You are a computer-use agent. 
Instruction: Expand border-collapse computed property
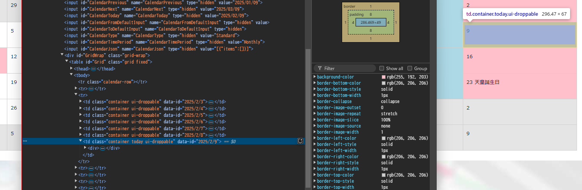(x=315, y=101)
